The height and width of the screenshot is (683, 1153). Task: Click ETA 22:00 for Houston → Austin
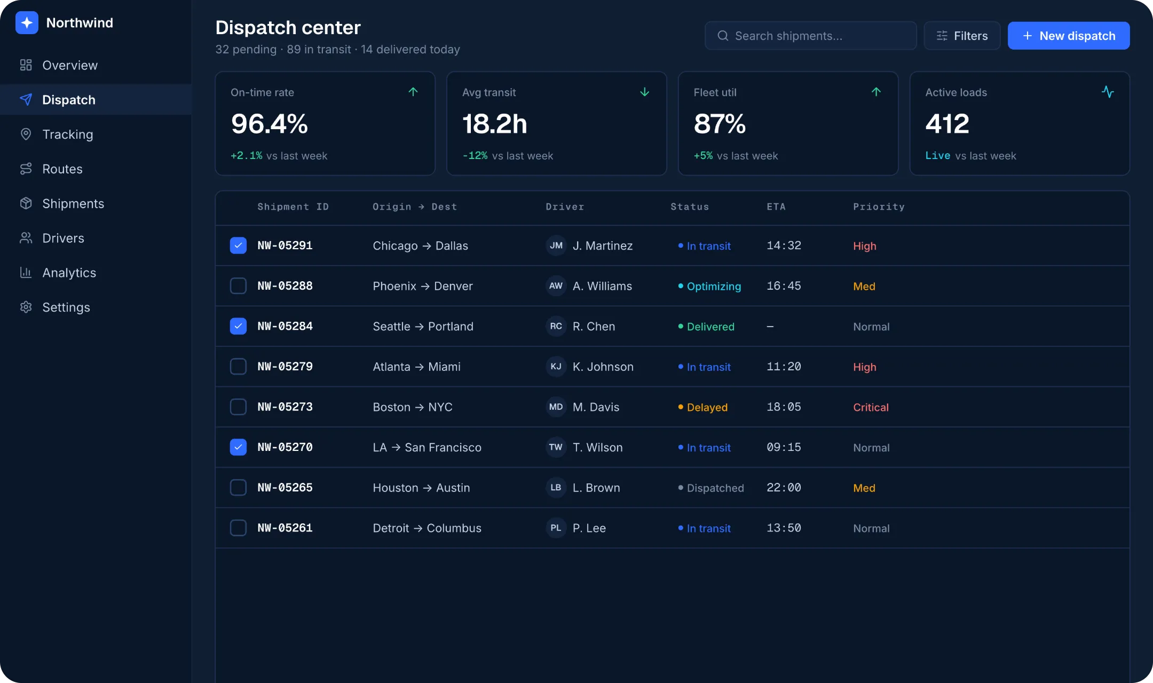tap(784, 488)
